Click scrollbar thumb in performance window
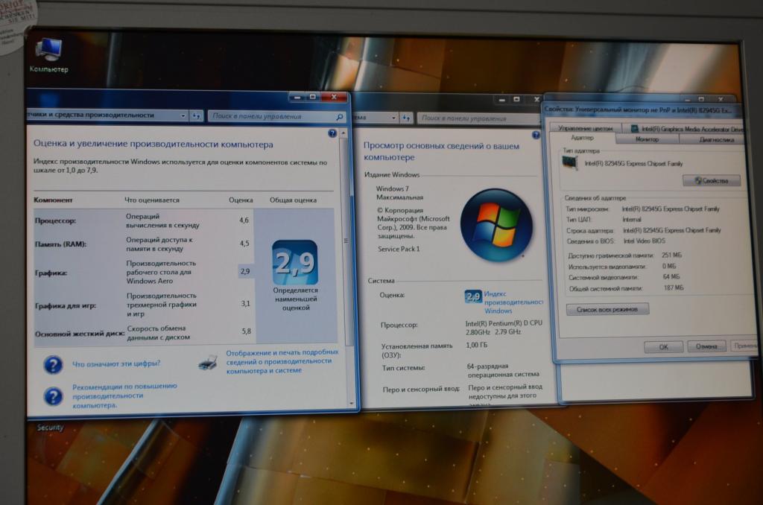This screenshot has width=763, height=505. tap(346, 240)
